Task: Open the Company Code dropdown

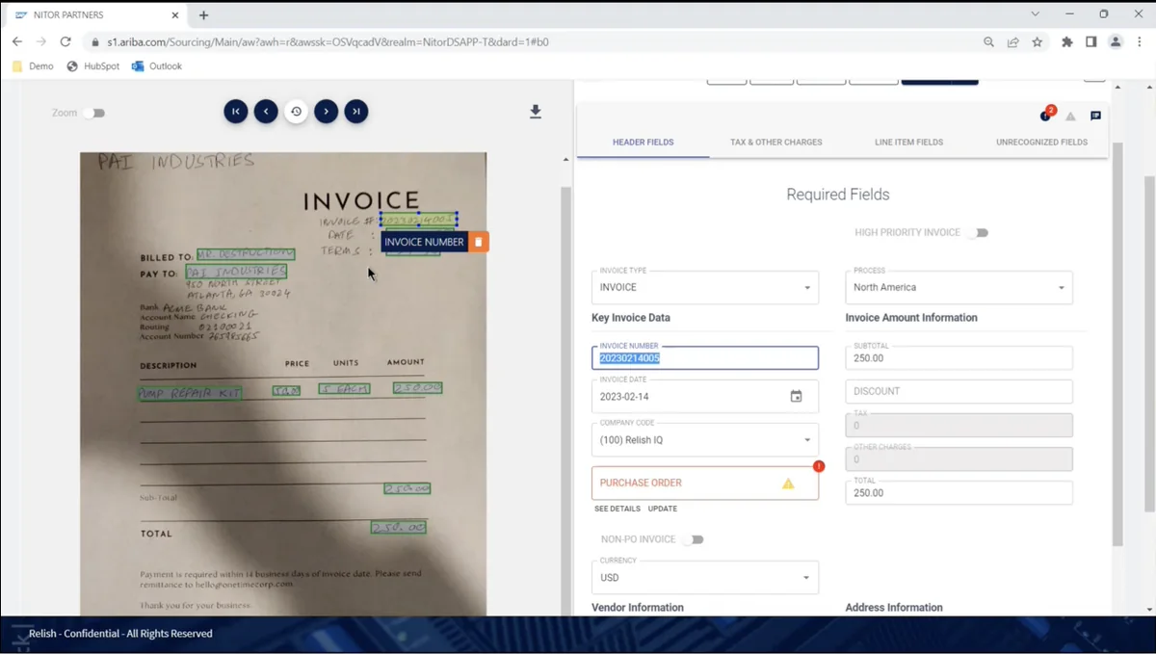Action: [705, 439]
